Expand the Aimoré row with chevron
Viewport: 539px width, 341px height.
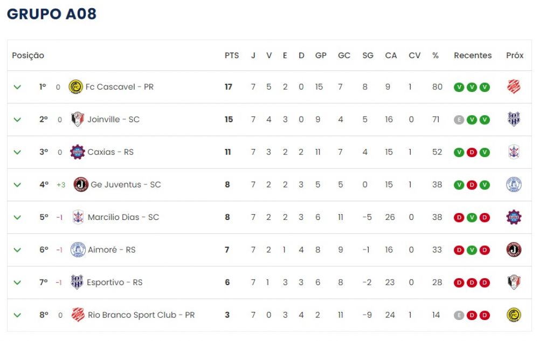click(x=17, y=250)
